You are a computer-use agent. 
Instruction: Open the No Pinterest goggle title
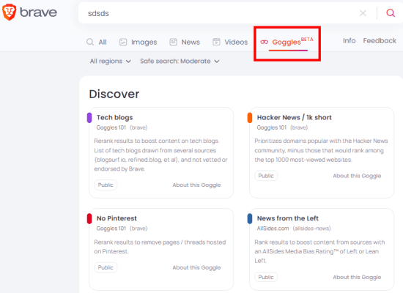pyautogui.click(x=117, y=218)
